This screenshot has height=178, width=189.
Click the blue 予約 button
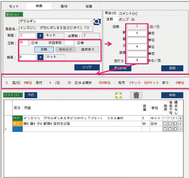point(31,95)
